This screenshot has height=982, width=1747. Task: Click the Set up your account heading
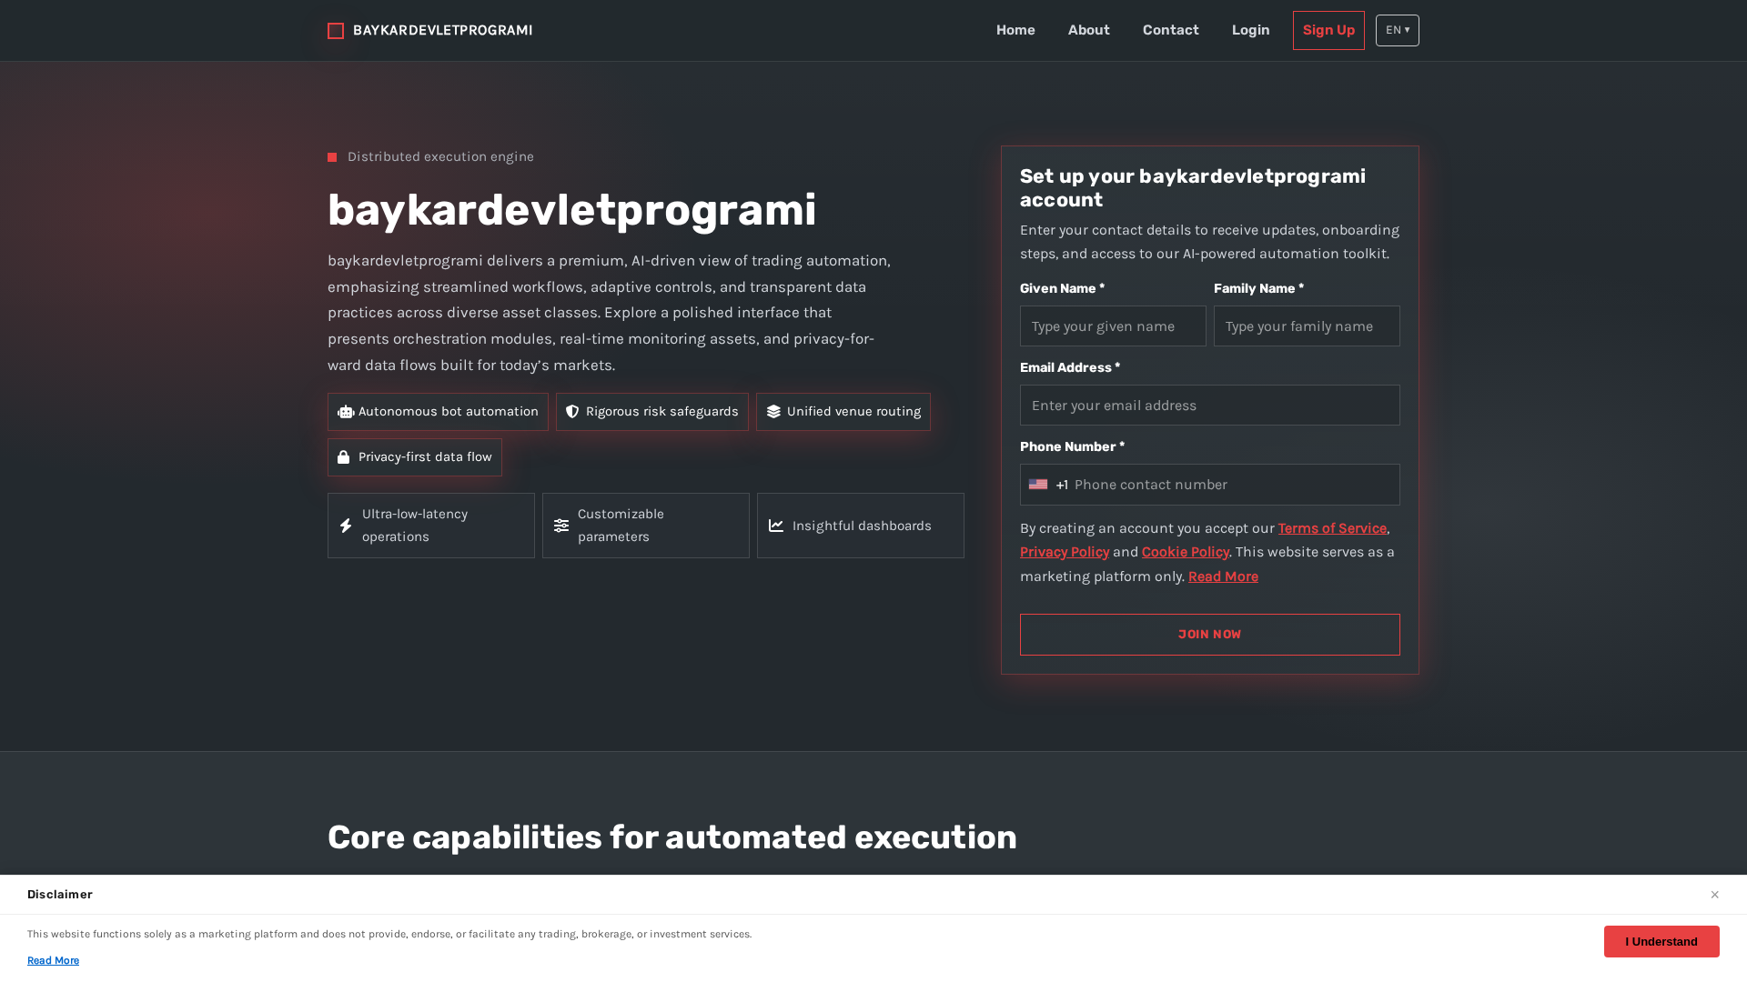coord(1193,188)
